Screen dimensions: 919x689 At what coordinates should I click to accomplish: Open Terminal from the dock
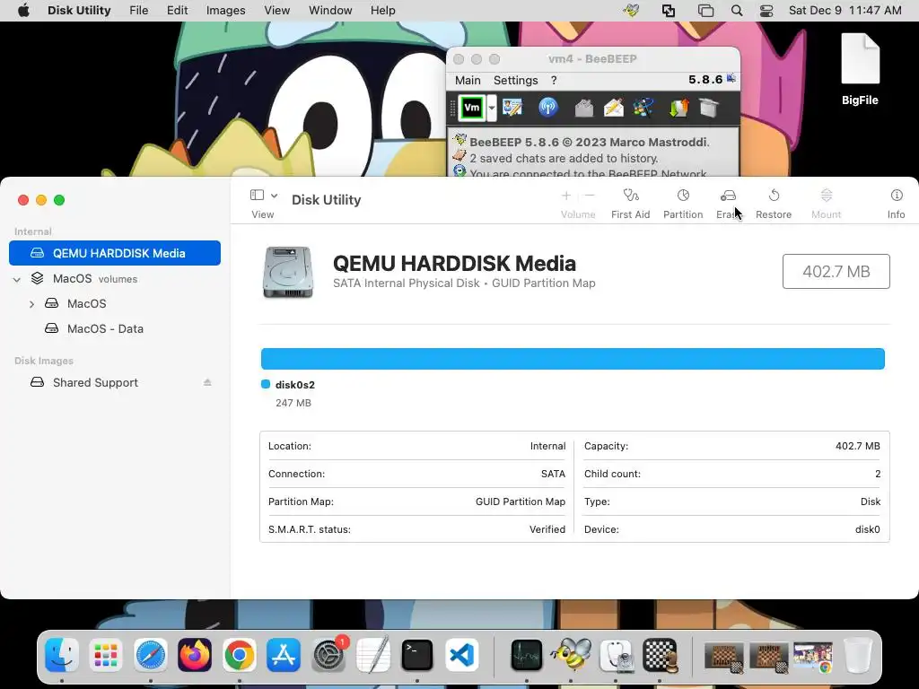tap(416, 654)
